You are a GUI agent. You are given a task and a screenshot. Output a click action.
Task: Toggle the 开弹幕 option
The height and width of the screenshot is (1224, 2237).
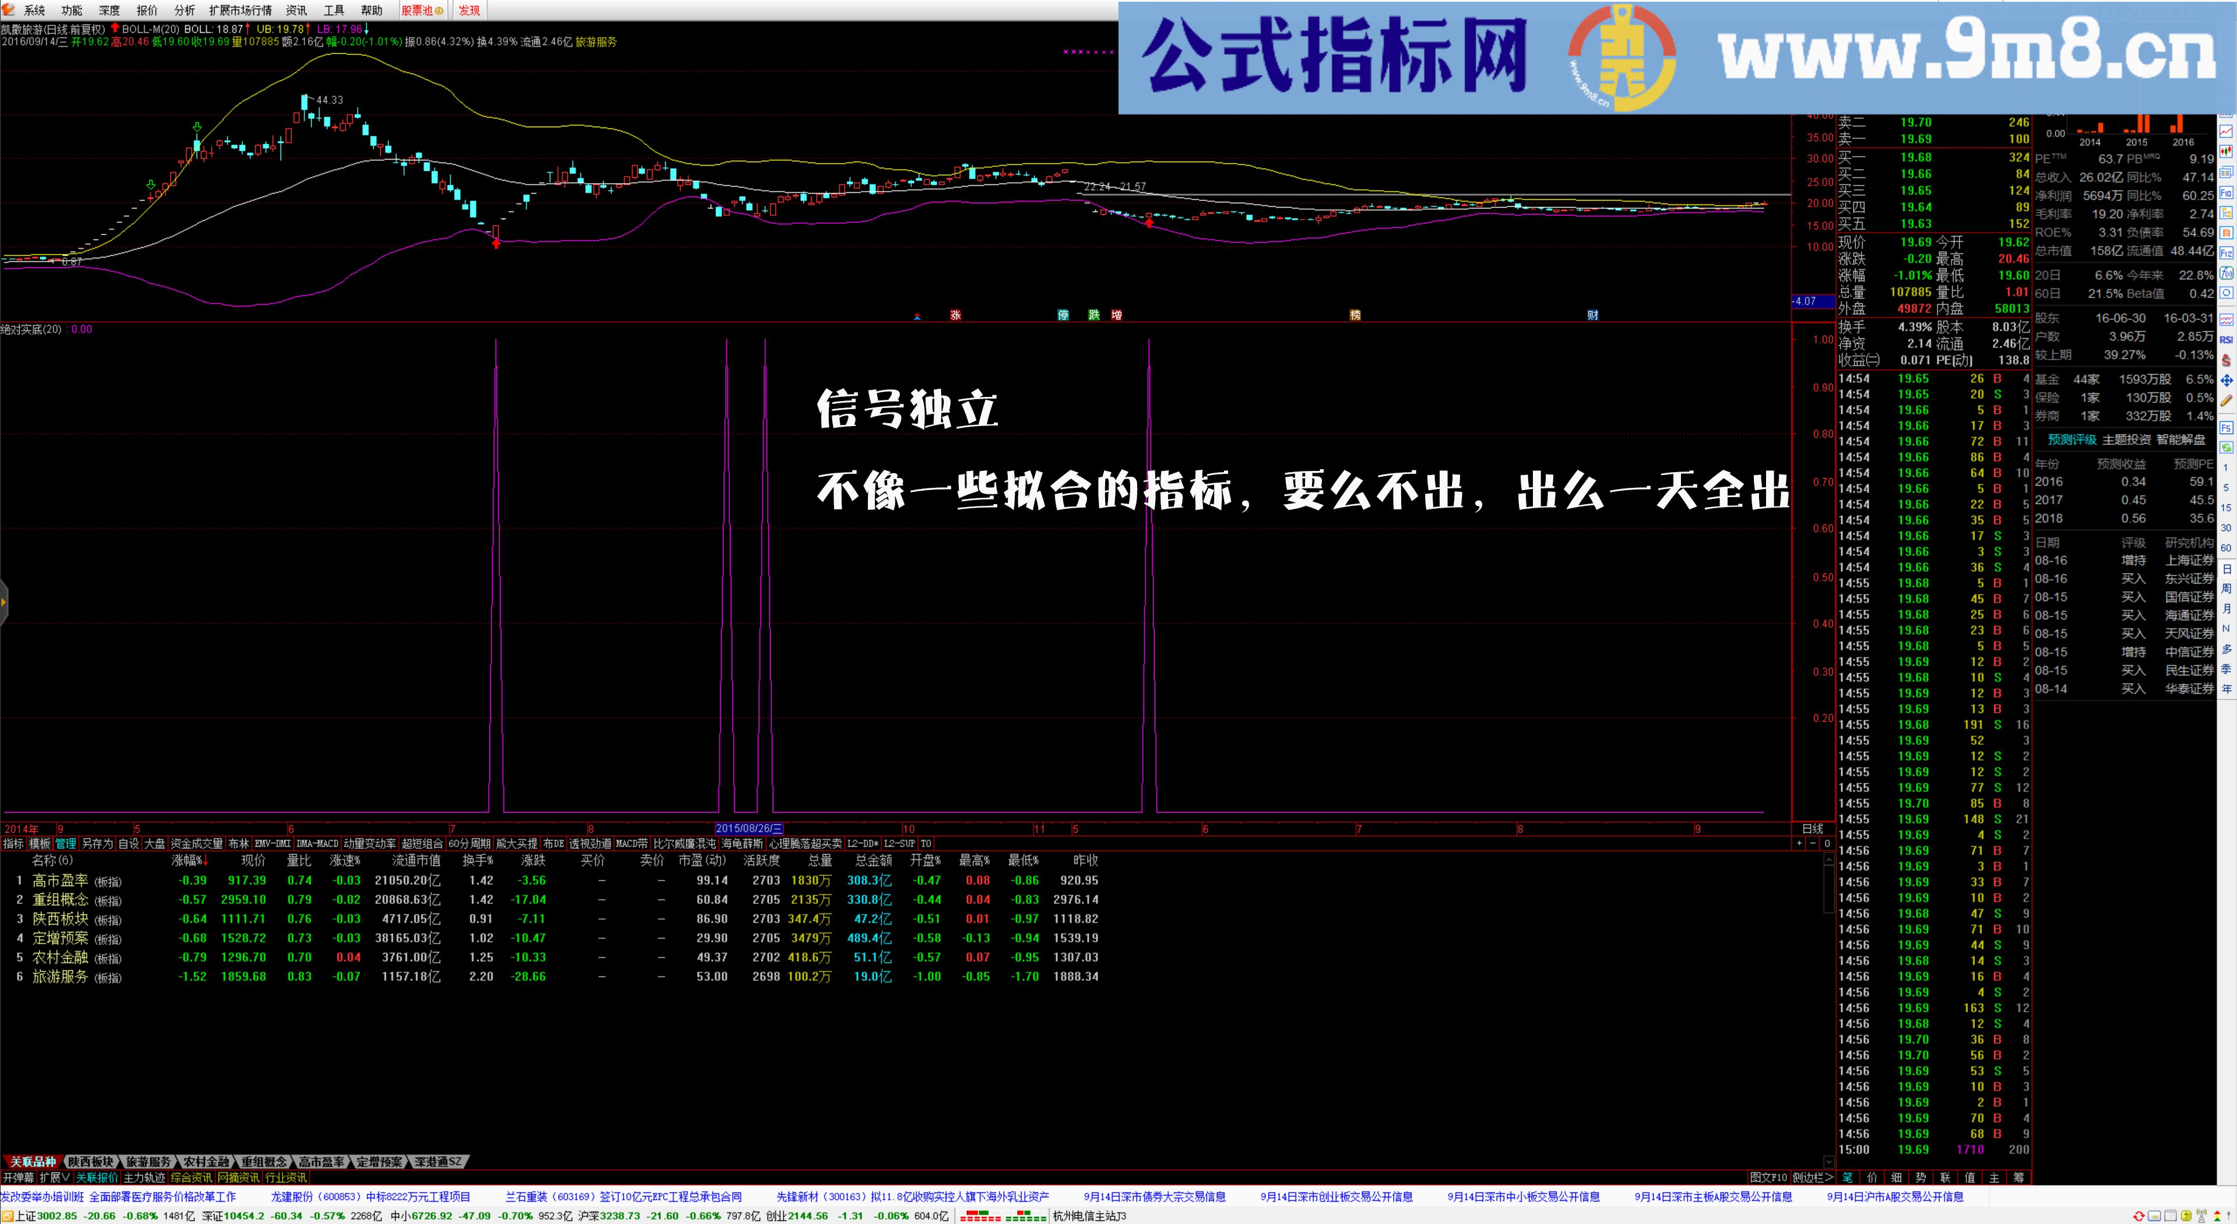(18, 1178)
